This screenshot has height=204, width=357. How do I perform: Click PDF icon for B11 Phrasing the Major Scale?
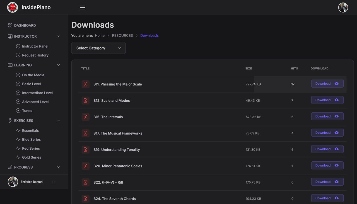[86, 84]
